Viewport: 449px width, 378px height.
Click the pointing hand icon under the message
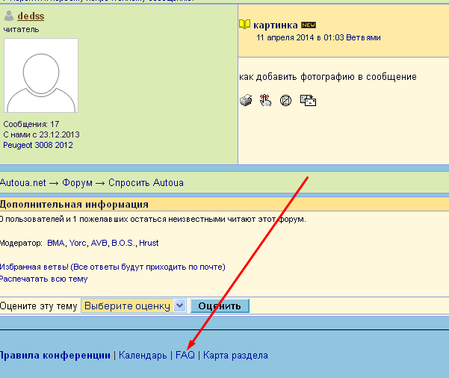[265, 100]
